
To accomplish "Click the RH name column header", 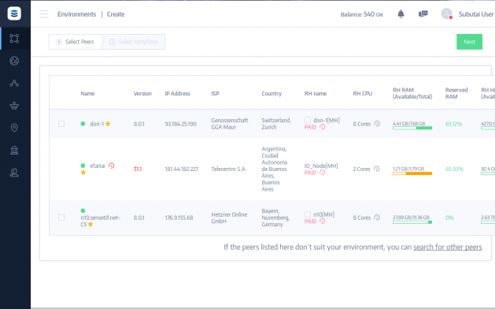I will pyautogui.click(x=316, y=94).
